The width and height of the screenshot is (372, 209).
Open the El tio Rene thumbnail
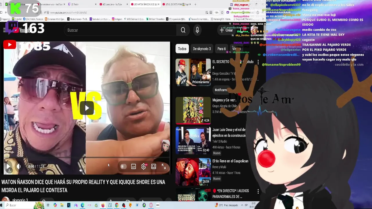[x=193, y=172]
